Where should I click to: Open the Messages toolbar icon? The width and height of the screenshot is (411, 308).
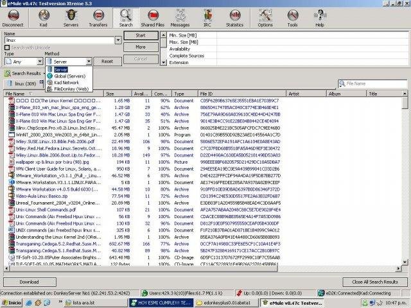click(x=180, y=18)
